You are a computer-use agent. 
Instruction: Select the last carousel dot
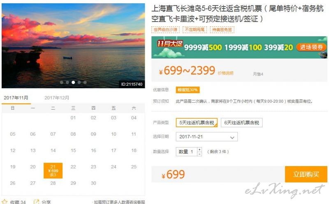[85, 82]
